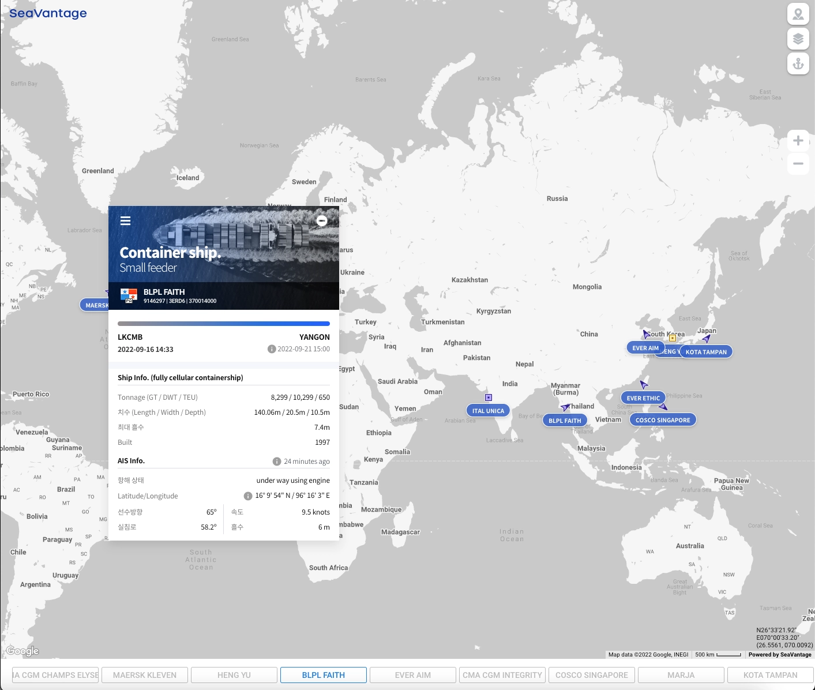The width and height of the screenshot is (815, 690).
Task: Click the KOTA TAMPAN map label
Action: 706,352
